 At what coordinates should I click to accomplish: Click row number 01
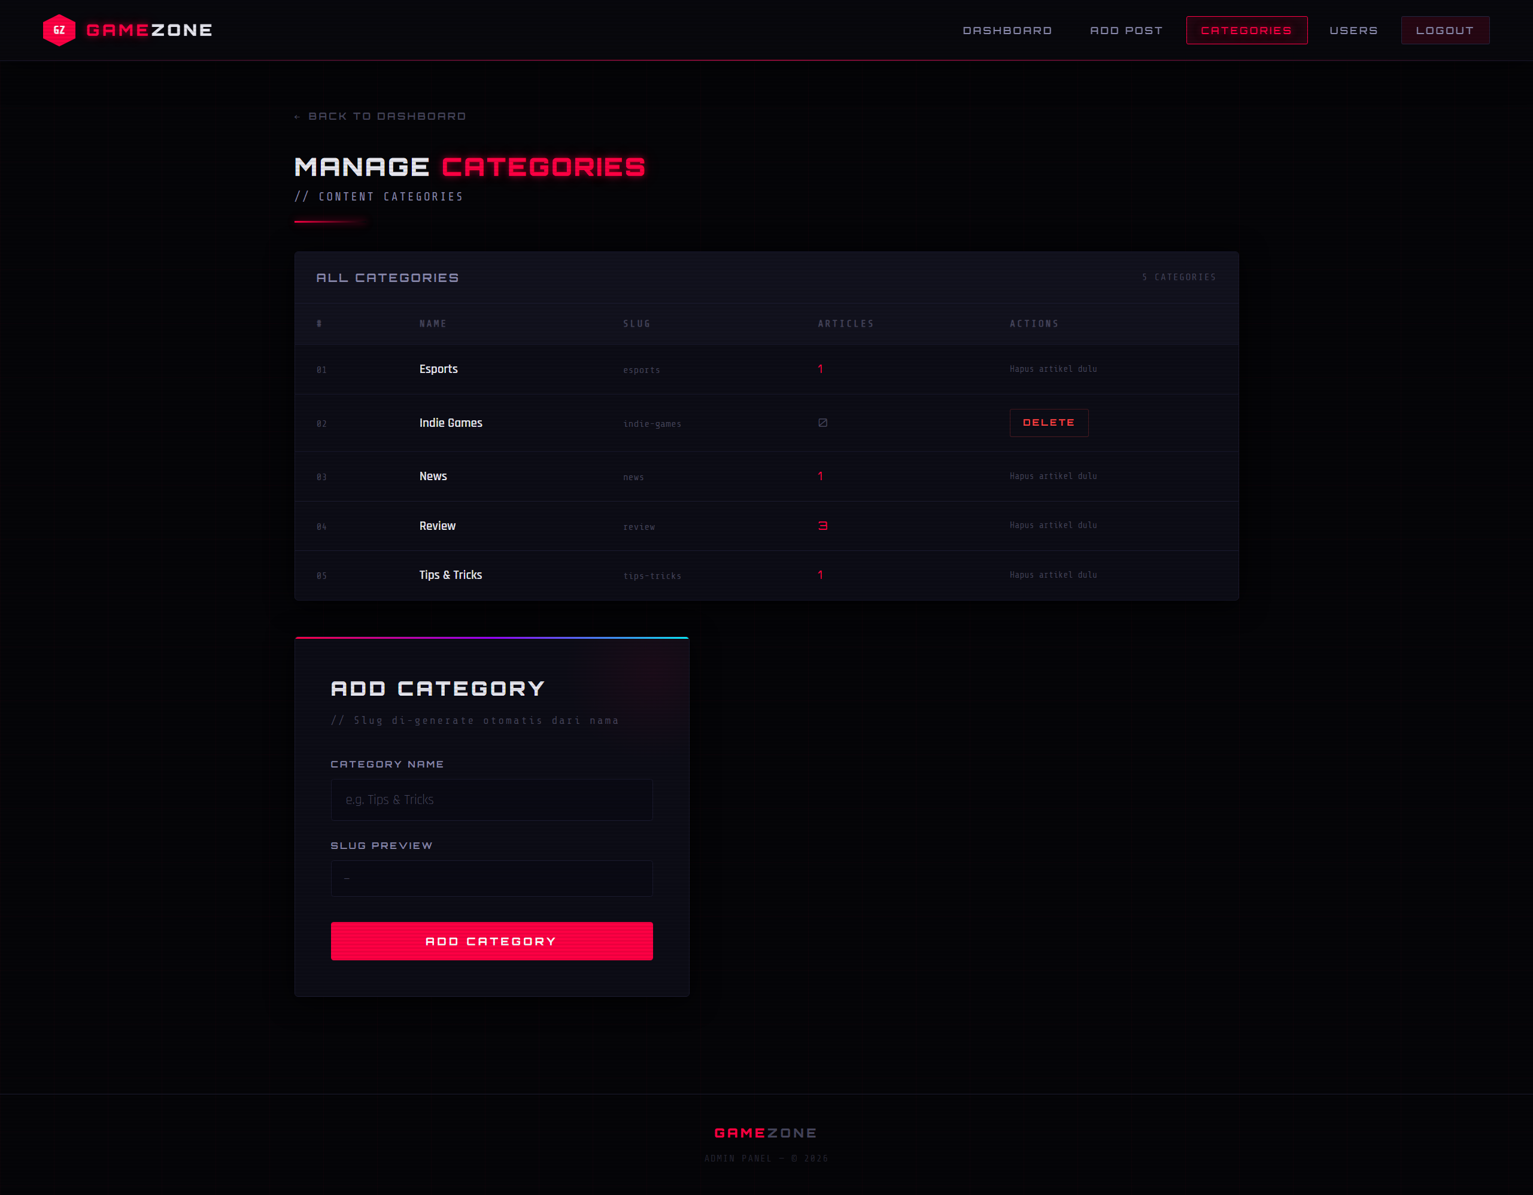[x=321, y=370]
